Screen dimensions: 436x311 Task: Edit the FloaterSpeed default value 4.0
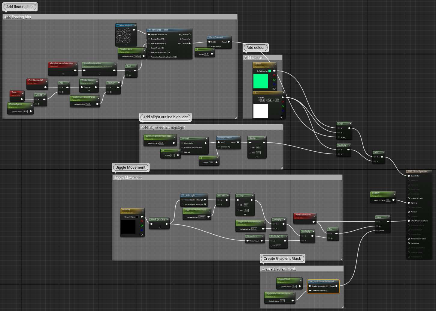[x=25, y=111]
